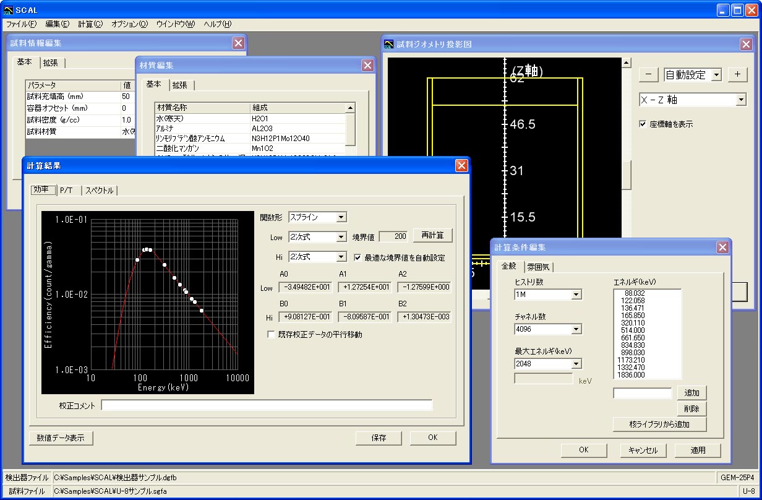This screenshot has height=500, width=762.
Task: Open the Low 2次式 dropdown
Action: pos(341,237)
